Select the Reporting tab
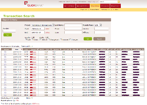 pos(95,6)
